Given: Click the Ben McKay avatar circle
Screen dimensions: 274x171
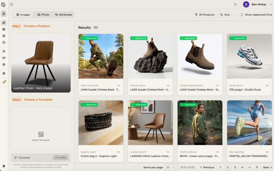Looking at the screenshot, I should tap(246, 4).
